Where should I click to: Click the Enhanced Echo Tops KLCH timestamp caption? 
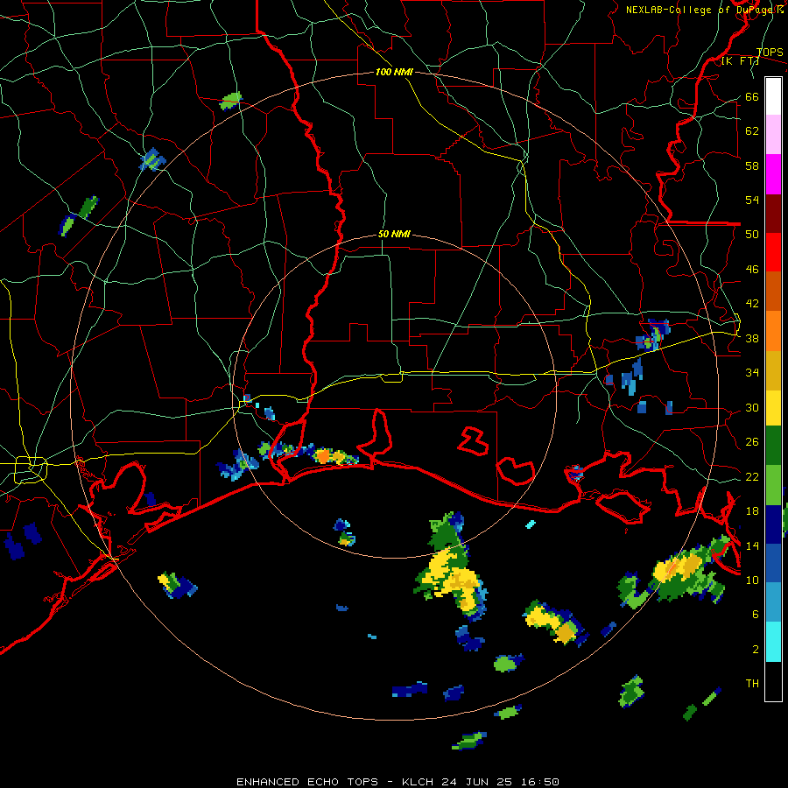(398, 782)
